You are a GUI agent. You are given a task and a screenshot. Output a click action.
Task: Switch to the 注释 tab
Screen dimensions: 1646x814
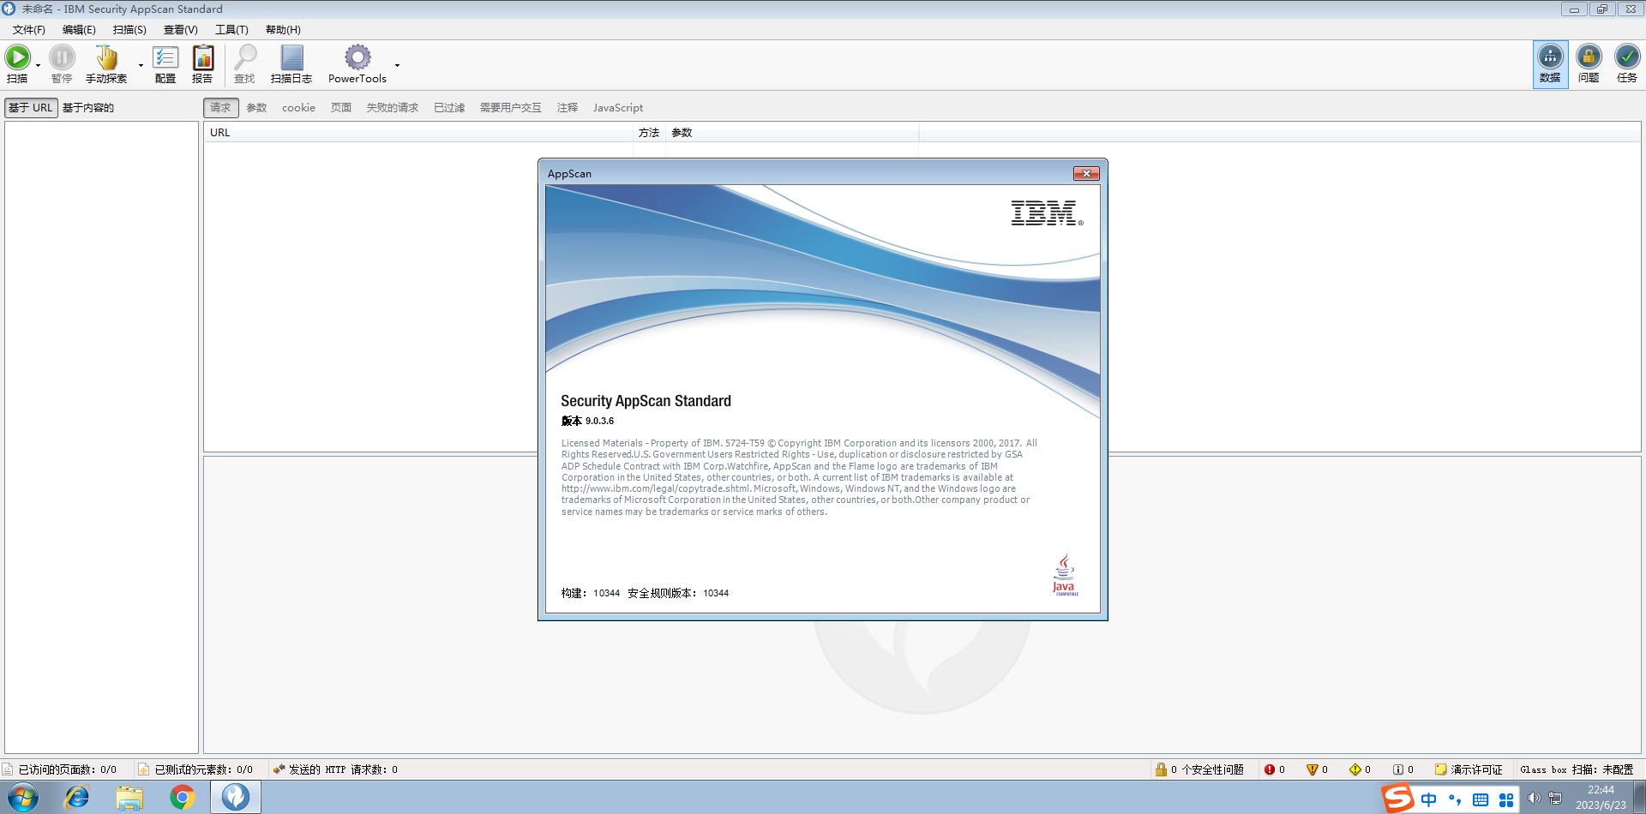(568, 108)
